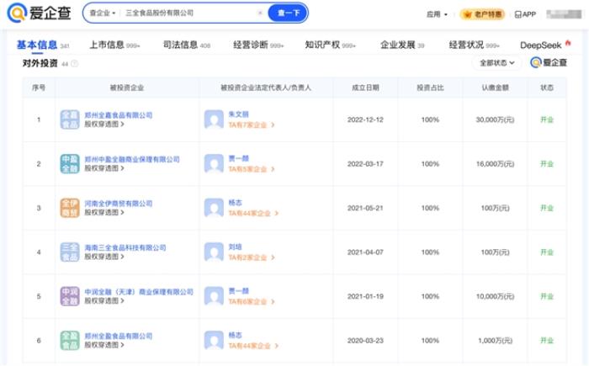Open the 郑州全盈食品有限公司 company link

[x=119, y=336]
